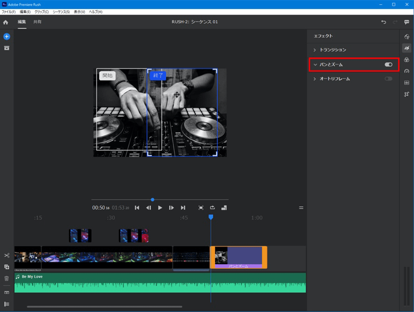The image size is (414, 312).
Task: Click the undo arrow
Action: 383,22
